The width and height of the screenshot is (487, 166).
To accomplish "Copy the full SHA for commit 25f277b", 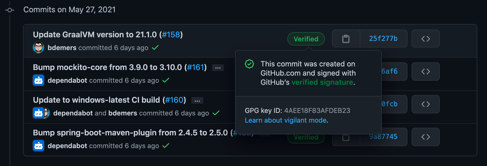I will tap(346, 39).
